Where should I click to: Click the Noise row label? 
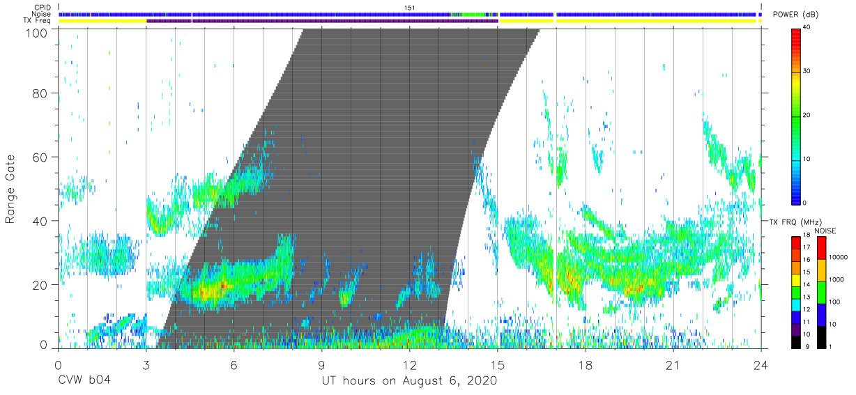(43, 14)
